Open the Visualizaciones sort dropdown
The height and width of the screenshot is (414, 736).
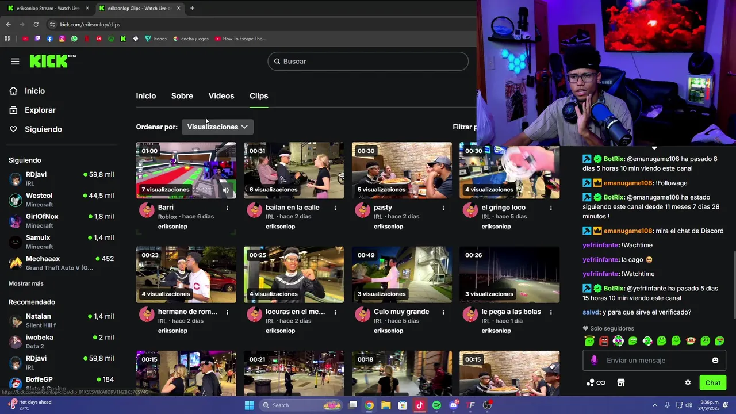(217, 126)
